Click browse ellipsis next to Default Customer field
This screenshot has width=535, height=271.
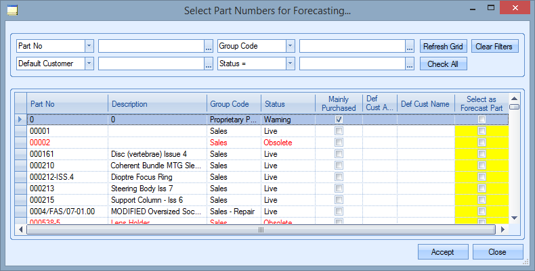pos(209,64)
